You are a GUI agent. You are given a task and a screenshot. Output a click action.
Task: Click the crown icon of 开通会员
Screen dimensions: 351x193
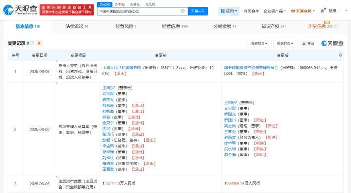coord(293,11)
